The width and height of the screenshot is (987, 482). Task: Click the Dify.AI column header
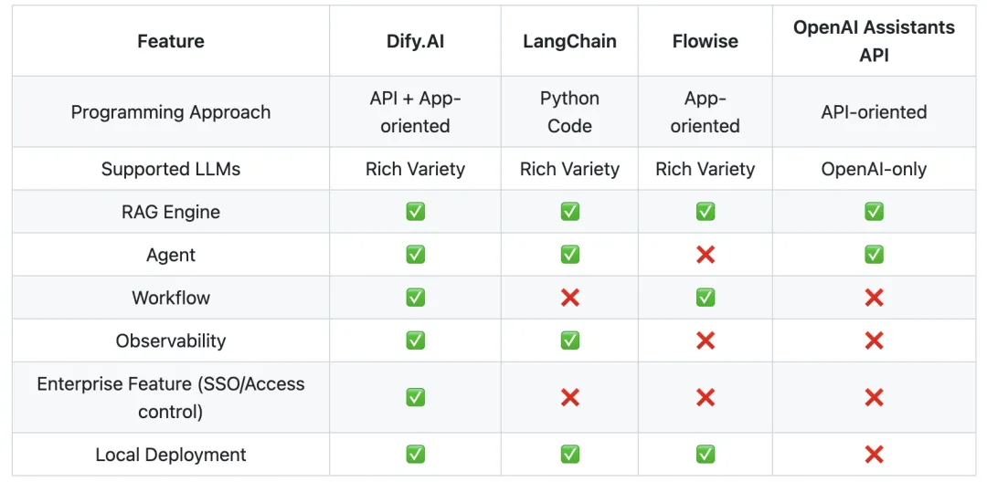[x=415, y=41]
